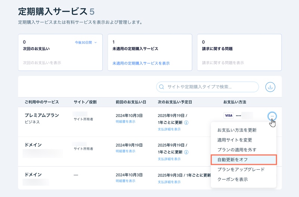Choose 自動更新をオフ to disable auto-renewal
The image size is (299, 197).
coord(244,160)
